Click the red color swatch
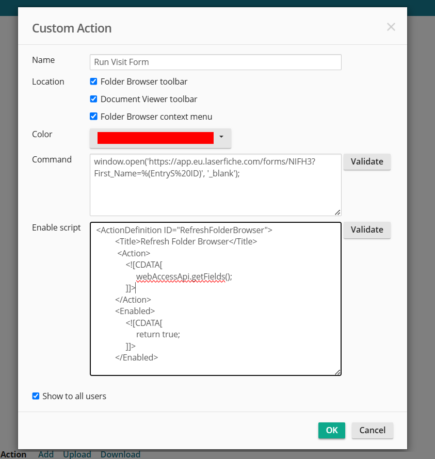The width and height of the screenshot is (435, 459). [x=155, y=138]
